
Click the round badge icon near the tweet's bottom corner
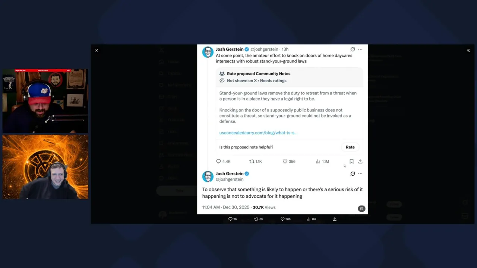(361, 208)
